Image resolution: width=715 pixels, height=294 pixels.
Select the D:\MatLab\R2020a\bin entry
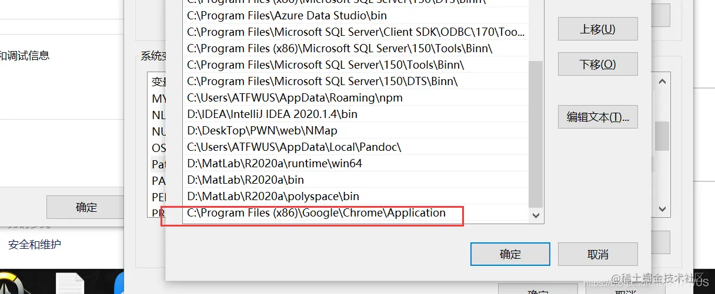pos(356,180)
